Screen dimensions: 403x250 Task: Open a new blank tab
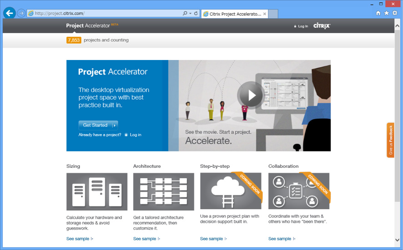273,14
